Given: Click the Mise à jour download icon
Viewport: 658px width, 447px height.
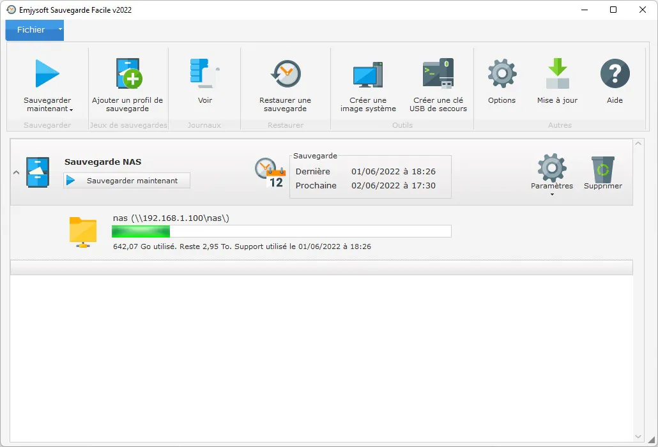Looking at the screenshot, I should pos(558,73).
